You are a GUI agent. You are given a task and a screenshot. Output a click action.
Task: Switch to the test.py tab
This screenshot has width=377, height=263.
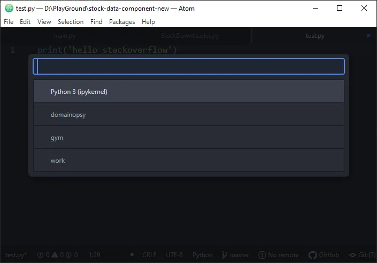[x=315, y=36]
